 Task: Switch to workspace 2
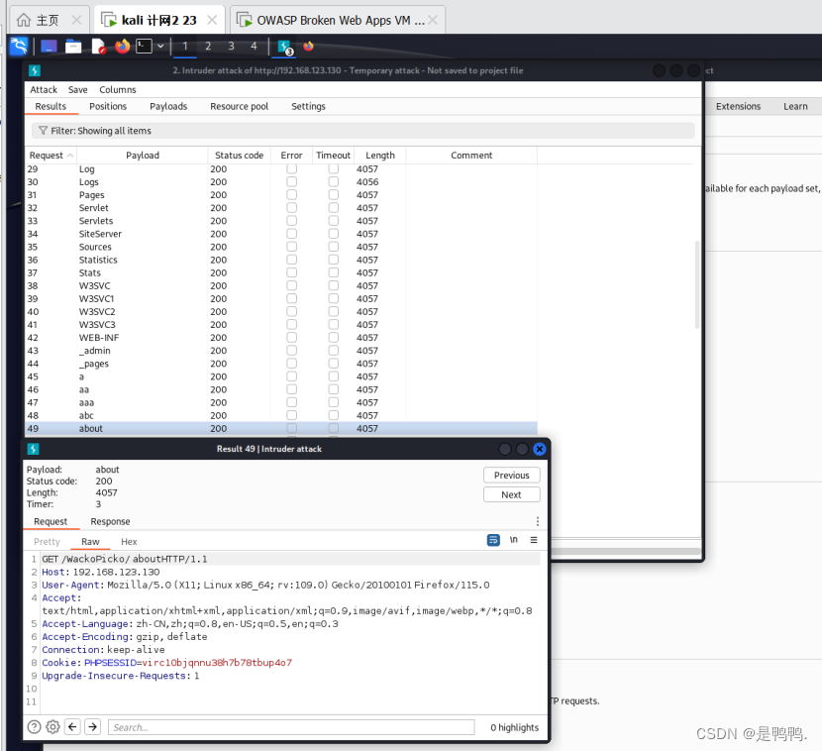[x=208, y=47]
